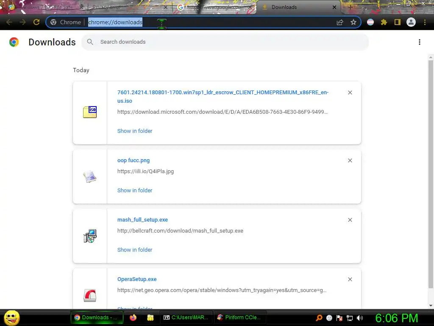Share this page via the share icon
Viewport: 434px width, 326px height.
point(340,22)
